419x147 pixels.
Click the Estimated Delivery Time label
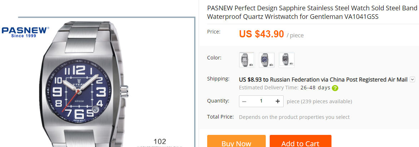(x=268, y=88)
